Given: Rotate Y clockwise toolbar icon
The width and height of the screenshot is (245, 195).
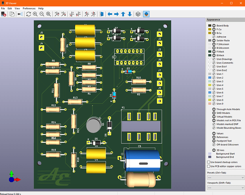Looking at the screenshot, I should coord(72,14).
